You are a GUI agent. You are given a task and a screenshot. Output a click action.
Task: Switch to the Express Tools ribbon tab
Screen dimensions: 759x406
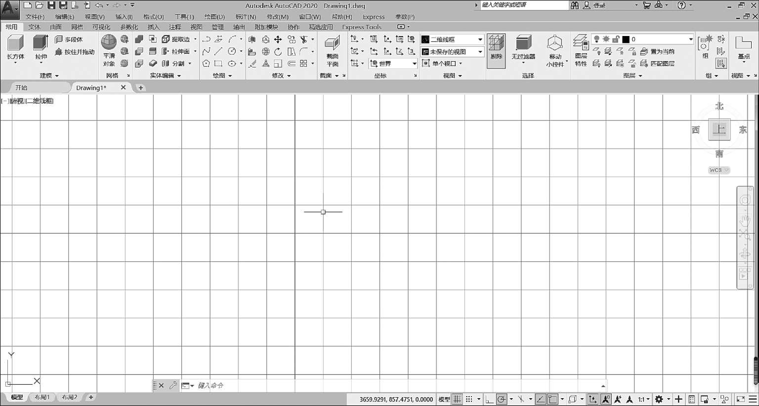(x=362, y=27)
